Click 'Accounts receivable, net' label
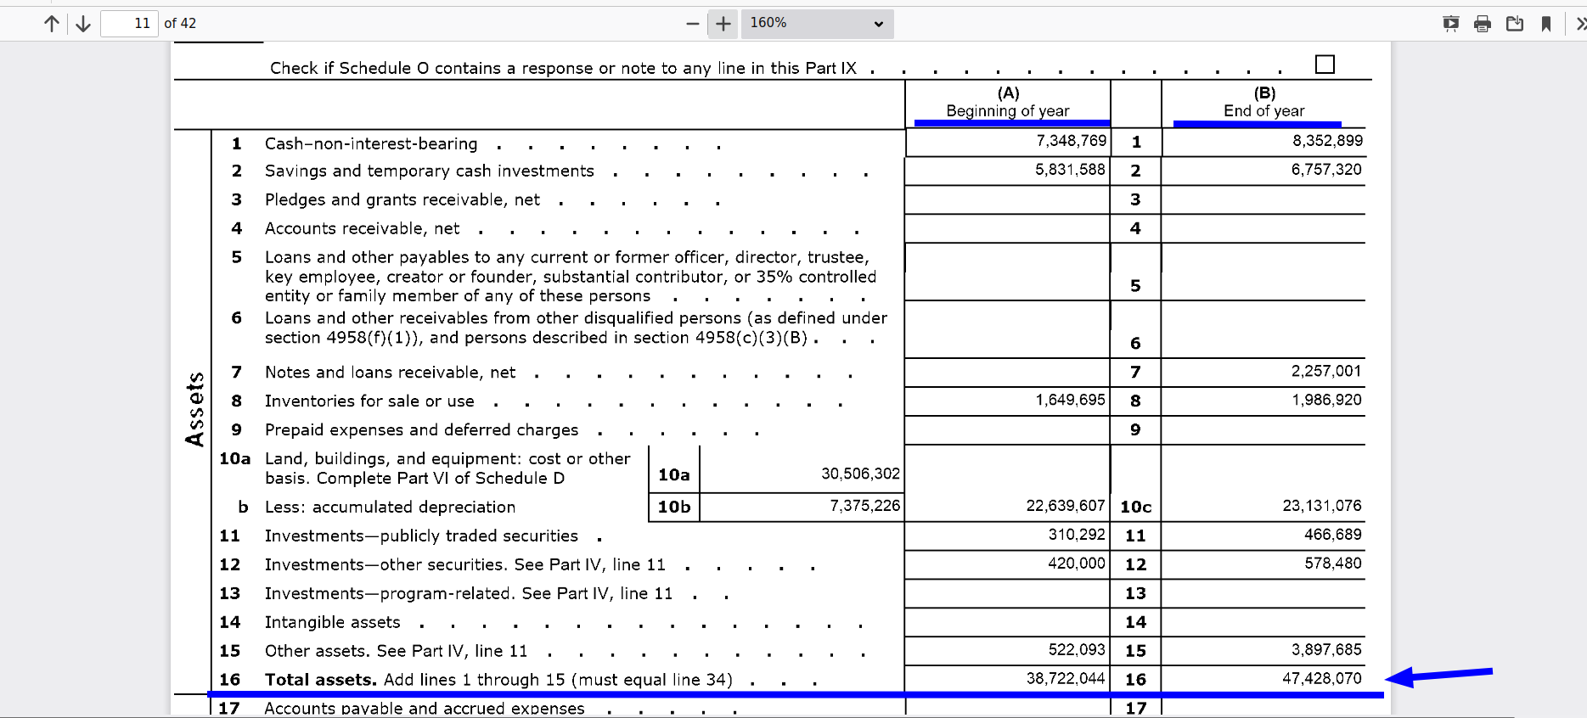The image size is (1587, 718). point(363,229)
